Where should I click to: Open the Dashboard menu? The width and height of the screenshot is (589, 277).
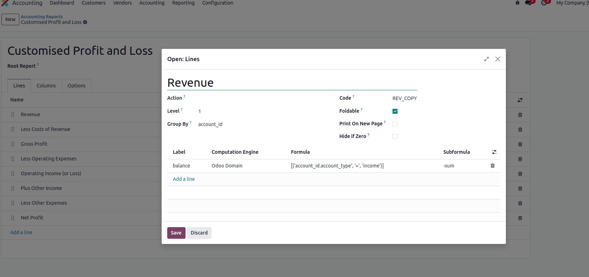coord(62,3)
